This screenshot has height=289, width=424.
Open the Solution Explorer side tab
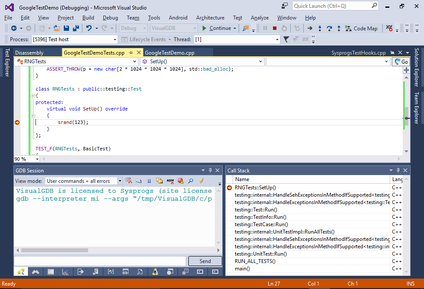[417, 67]
